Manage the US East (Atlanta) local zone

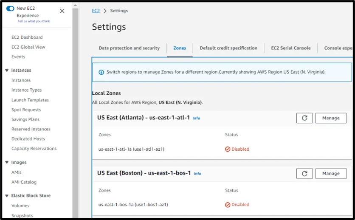(331, 118)
